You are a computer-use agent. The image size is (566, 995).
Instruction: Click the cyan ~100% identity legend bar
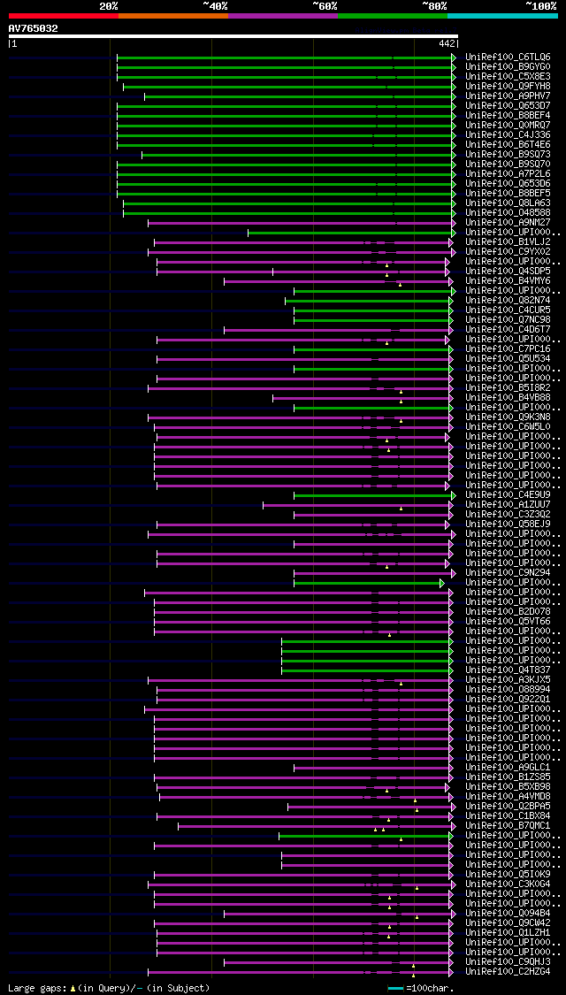[x=502, y=15]
